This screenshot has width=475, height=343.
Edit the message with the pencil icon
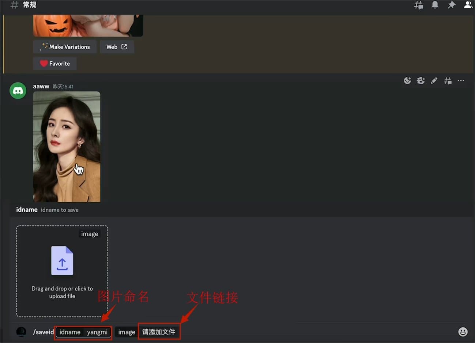coord(434,81)
